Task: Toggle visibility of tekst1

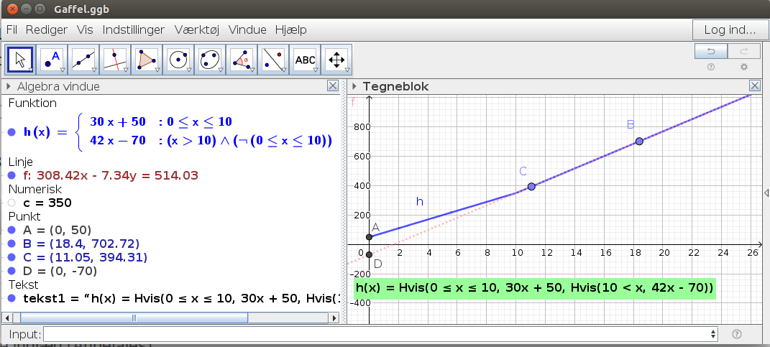Action: (12, 298)
